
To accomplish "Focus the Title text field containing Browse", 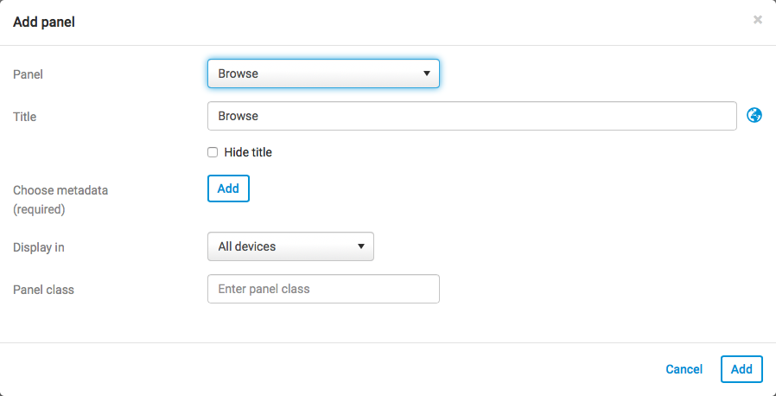I will tap(472, 116).
